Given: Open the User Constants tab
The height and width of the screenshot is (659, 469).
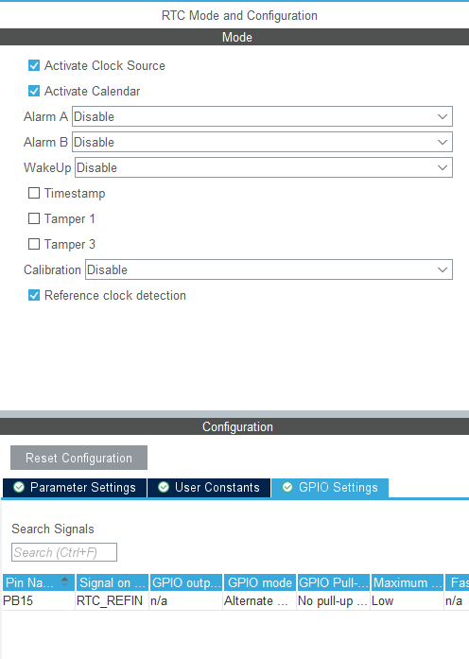Looking at the screenshot, I should [209, 488].
